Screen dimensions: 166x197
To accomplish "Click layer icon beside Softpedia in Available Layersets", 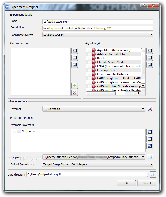I will click(x=19, y=131).
